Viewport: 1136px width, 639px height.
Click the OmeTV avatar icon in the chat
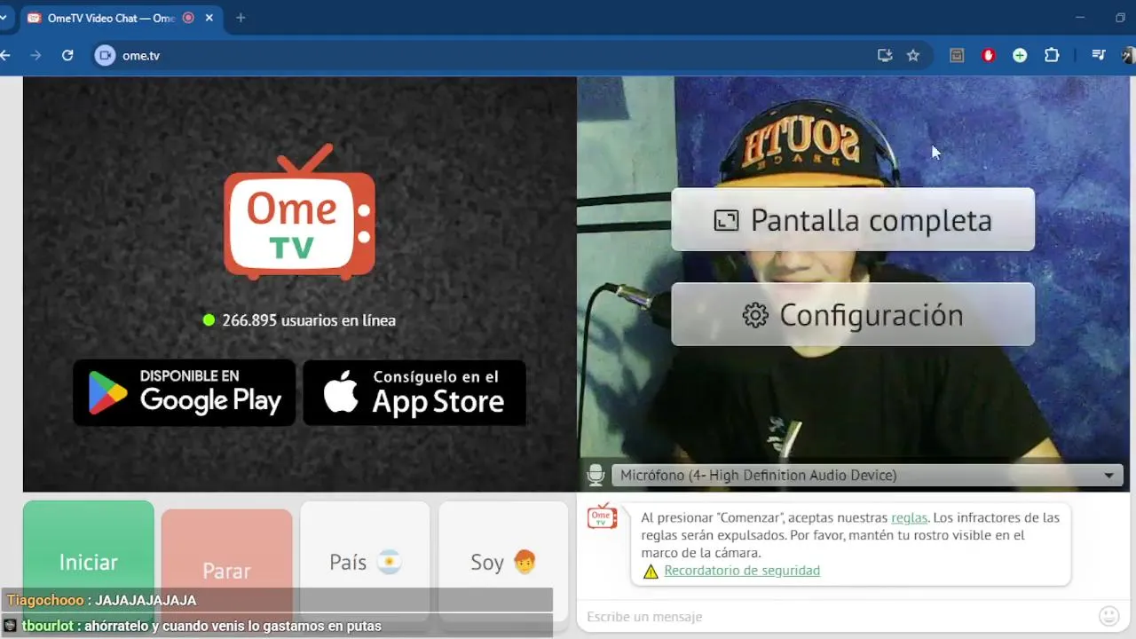pos(602,517)
